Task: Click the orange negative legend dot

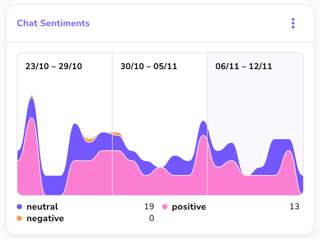Action: coord(20,218)
